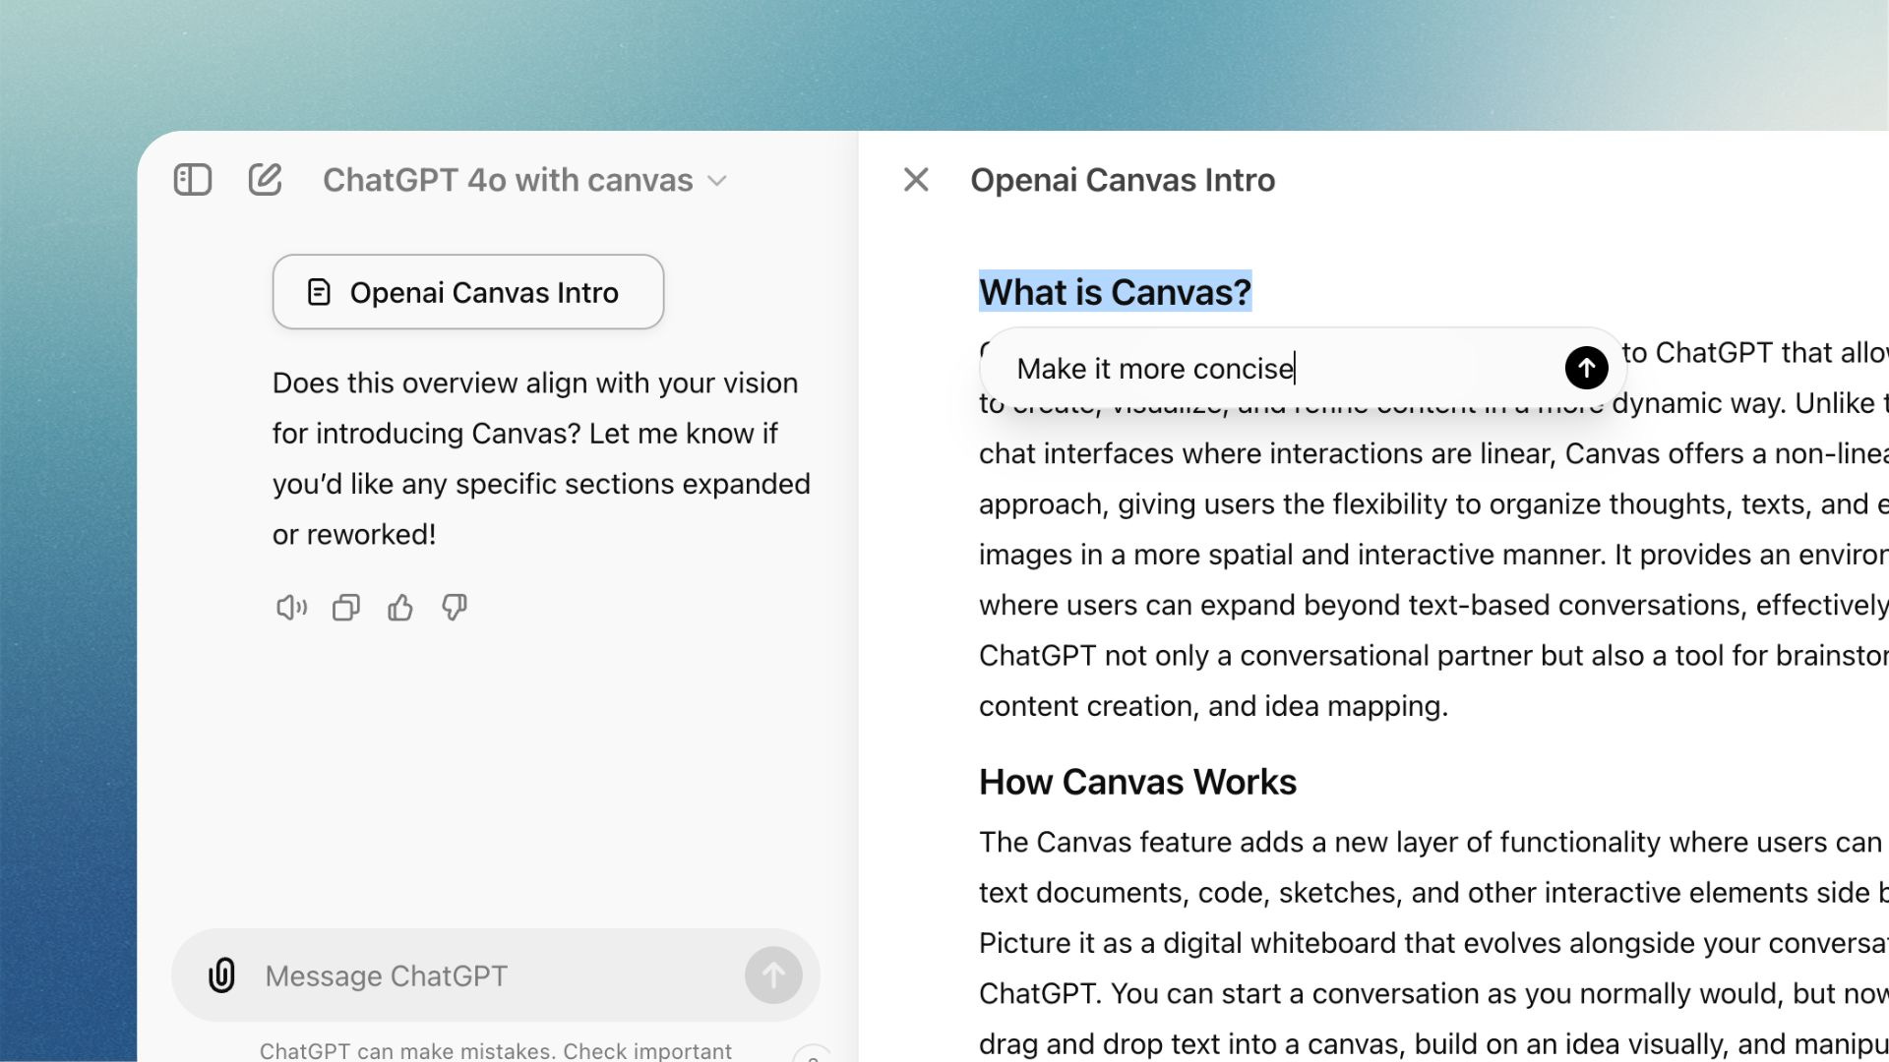Attach a file with paperclip icon
The height and width of the screenshot is (1062, 1889).
[x=222, y=975]
